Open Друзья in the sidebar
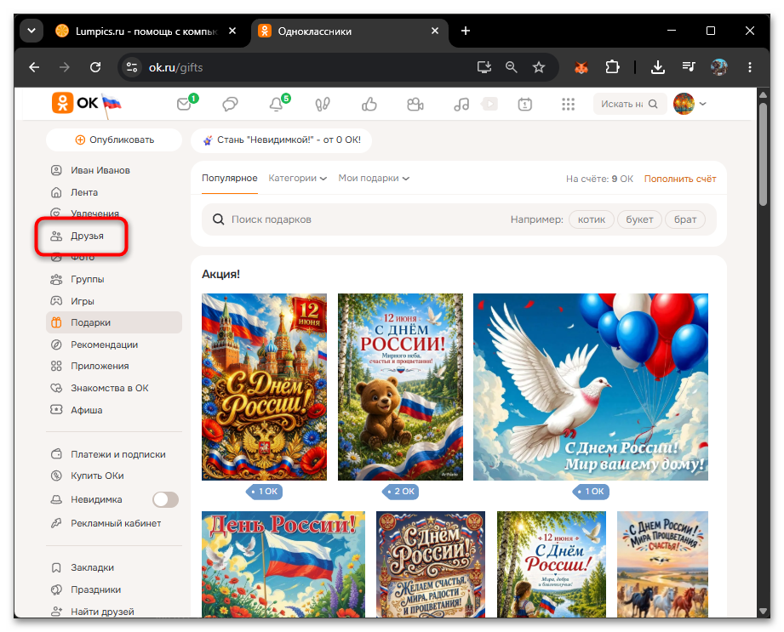 pos(87,236)
